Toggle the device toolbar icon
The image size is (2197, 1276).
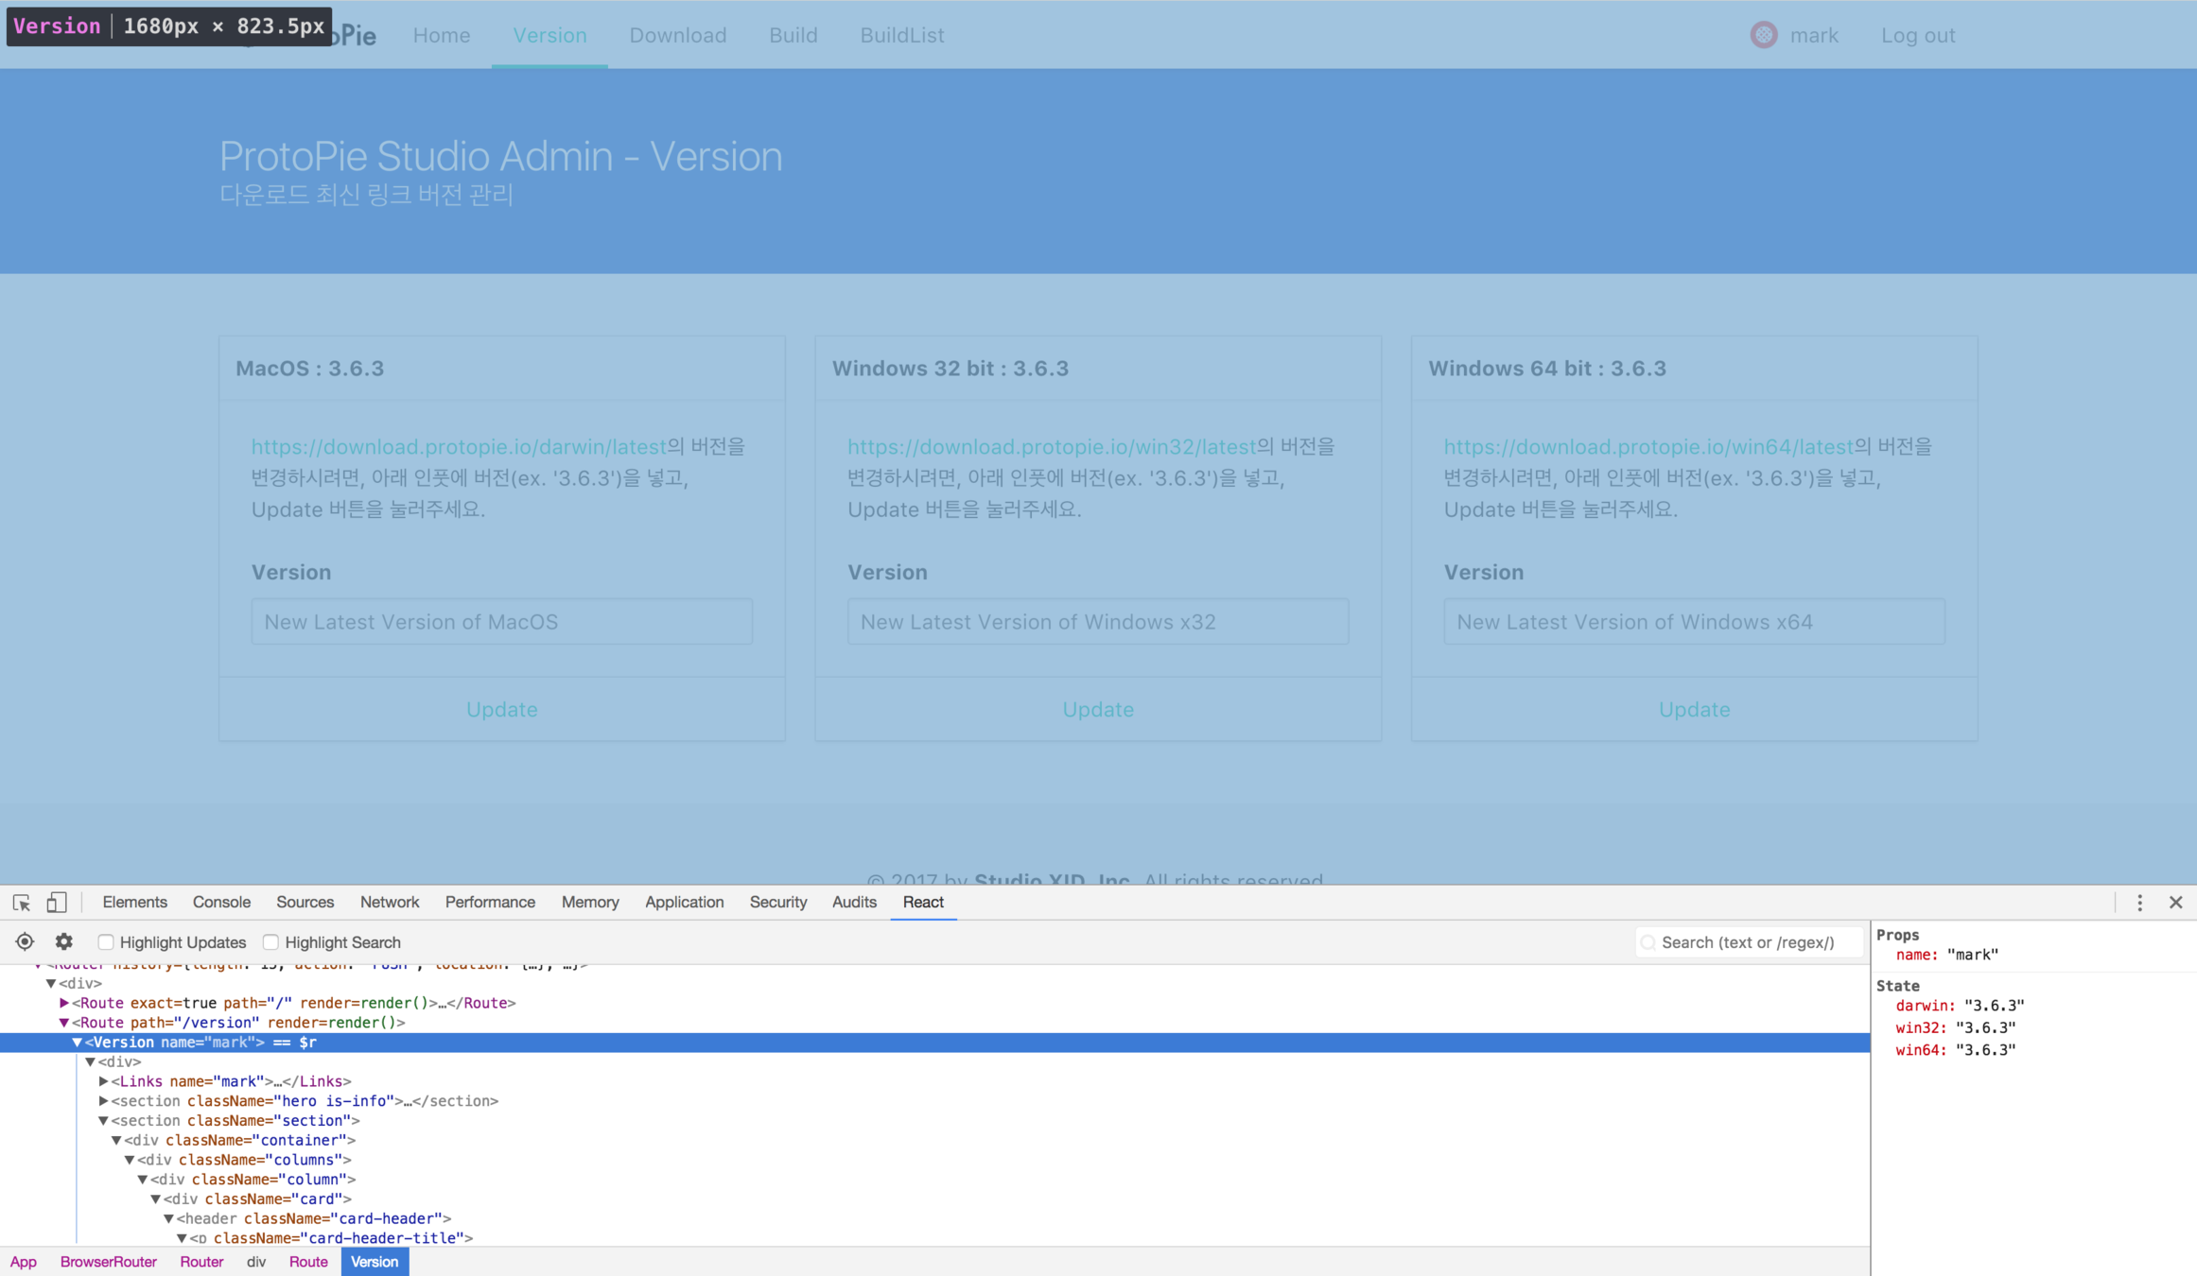point(57,903)
